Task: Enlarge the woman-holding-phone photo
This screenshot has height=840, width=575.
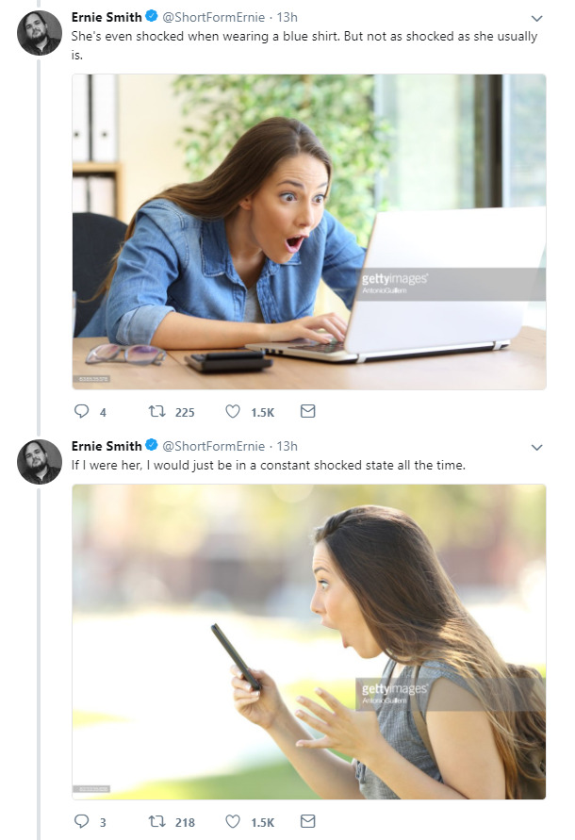Action: 309,641
